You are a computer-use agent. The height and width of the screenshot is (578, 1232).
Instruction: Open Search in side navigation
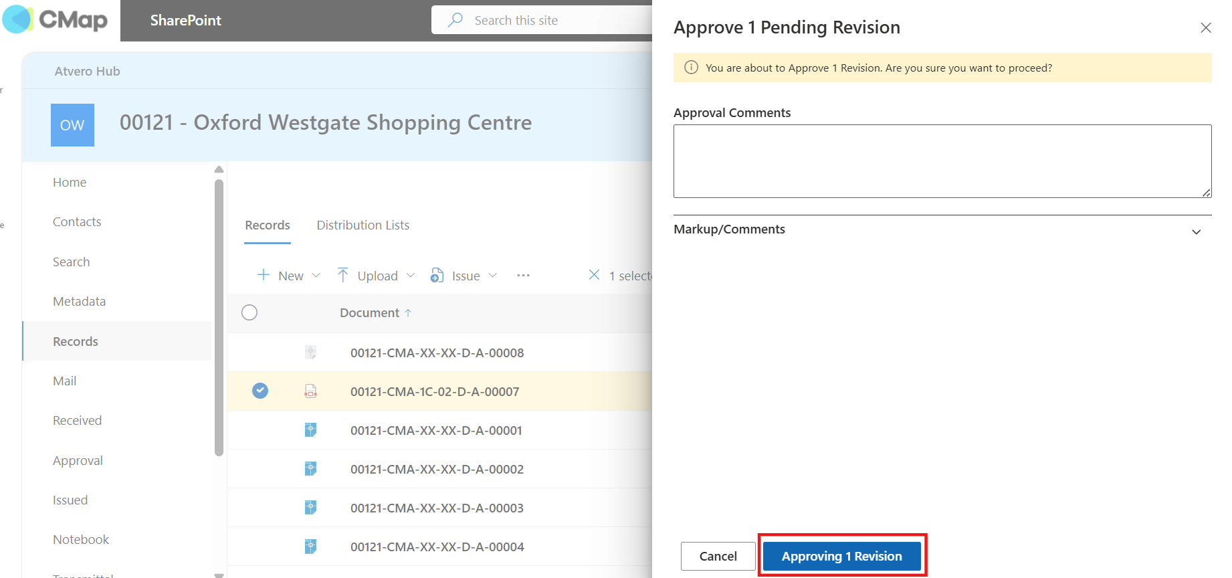71,262
